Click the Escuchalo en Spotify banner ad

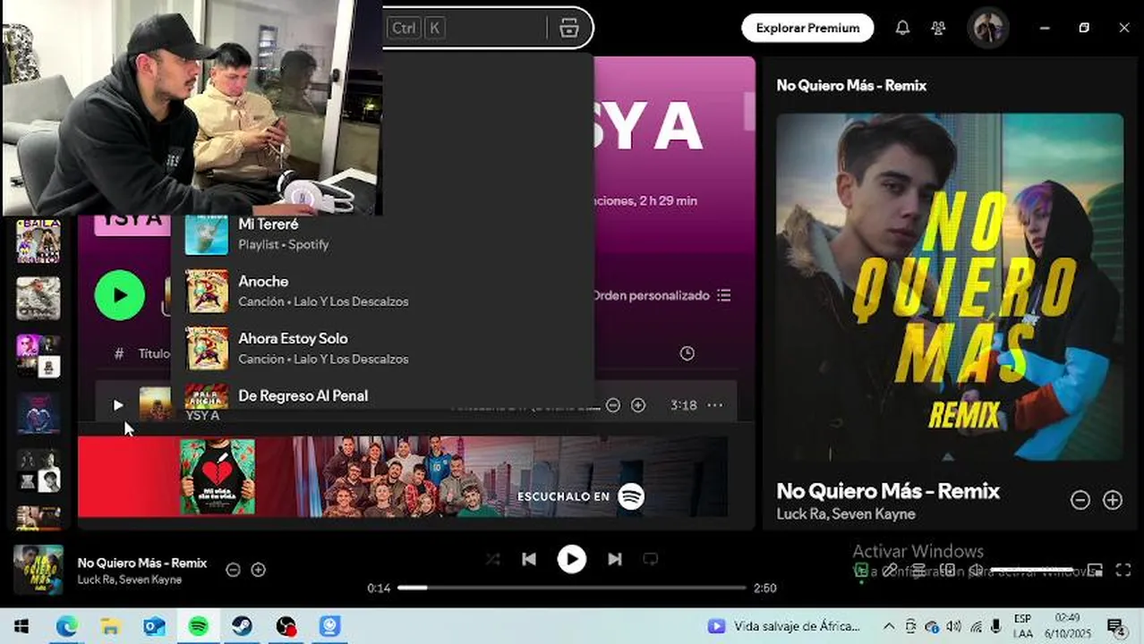click(402, 477)
